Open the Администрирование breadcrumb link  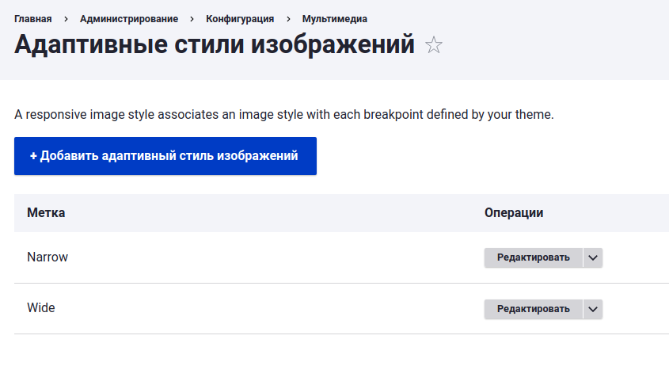point(129,19)
